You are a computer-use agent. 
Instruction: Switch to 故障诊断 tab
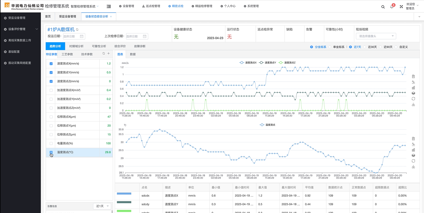click(140, 46)
